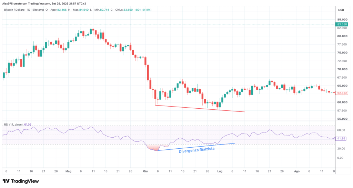Viewport: 353px width, 188px height.
Task: Click the 82.500 price axis label
Action: [342, 28]
